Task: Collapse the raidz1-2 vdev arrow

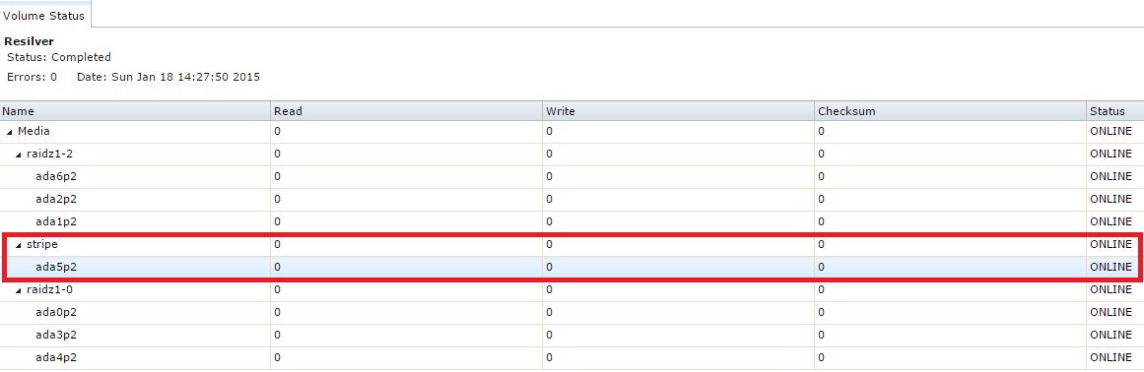Action: [19, 155]
